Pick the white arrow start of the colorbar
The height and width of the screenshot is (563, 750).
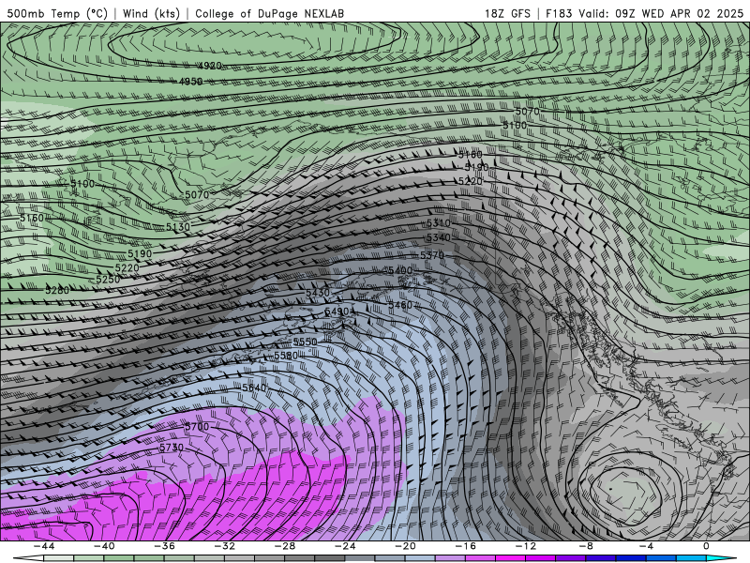coord(28,558)
